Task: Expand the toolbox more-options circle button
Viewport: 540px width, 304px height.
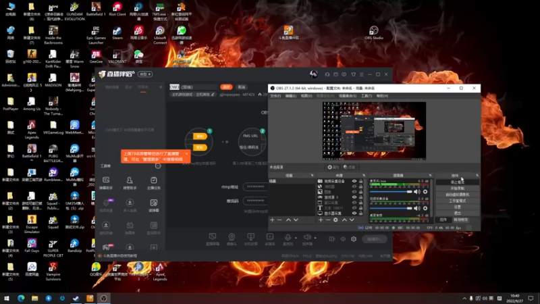Action: [158, 166]
